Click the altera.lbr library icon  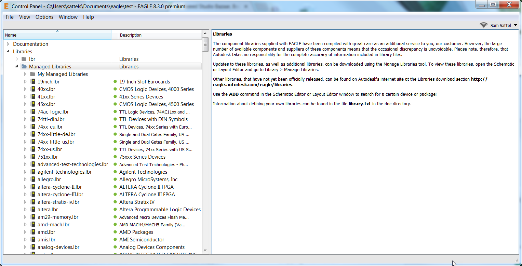pos(33,210)
